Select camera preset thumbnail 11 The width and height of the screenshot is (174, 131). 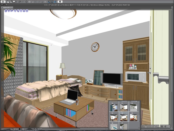[x=124, y=107]
